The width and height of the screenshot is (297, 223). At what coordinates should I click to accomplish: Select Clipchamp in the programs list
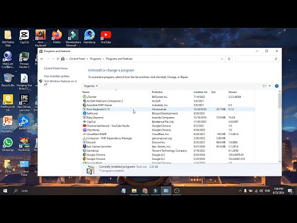point(168,130)
